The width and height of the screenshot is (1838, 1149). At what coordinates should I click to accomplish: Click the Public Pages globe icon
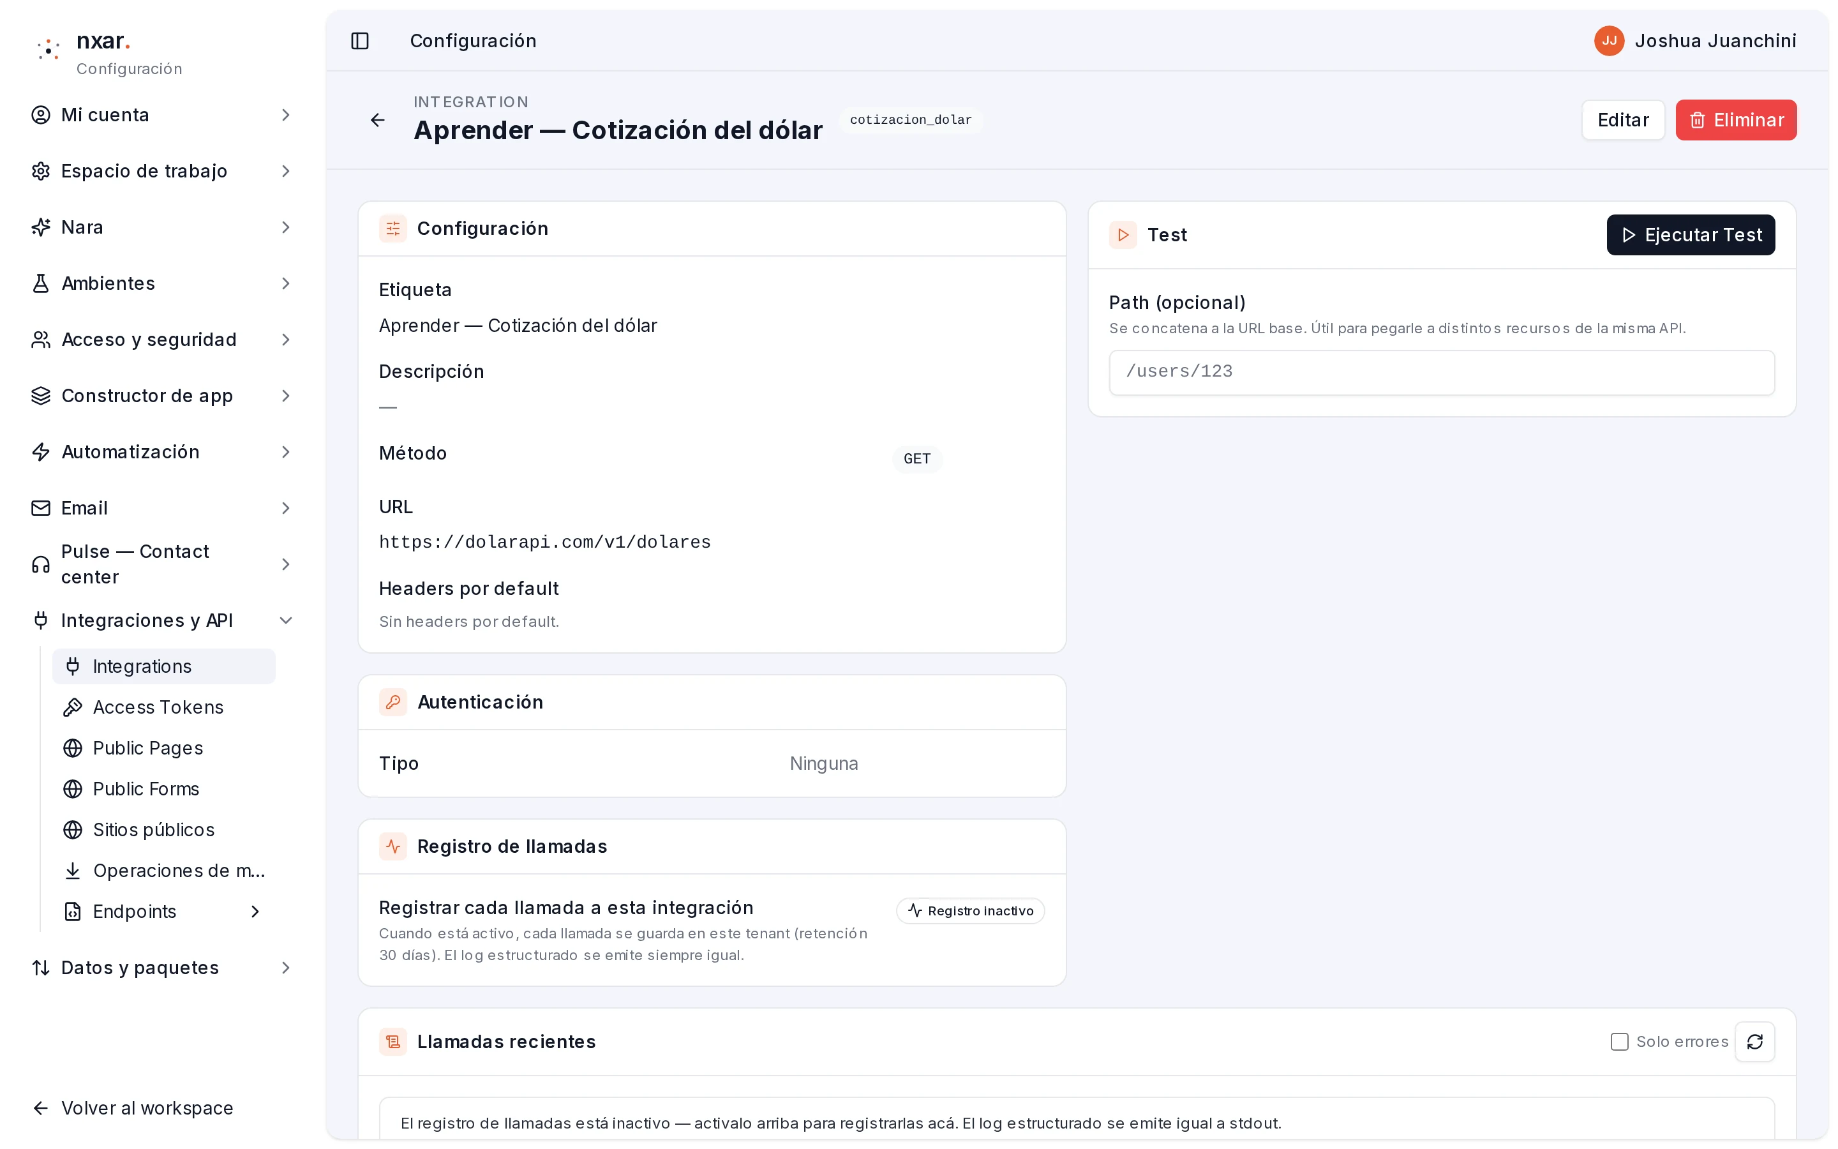73,749
